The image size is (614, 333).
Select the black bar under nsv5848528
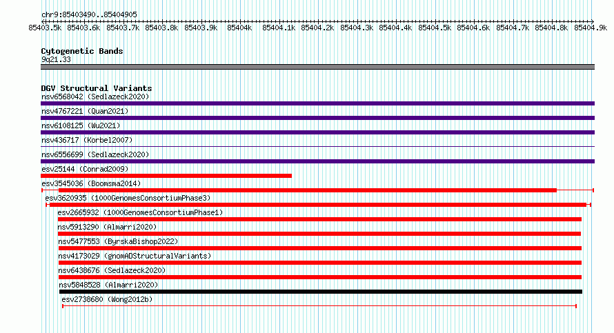point(321,292)
